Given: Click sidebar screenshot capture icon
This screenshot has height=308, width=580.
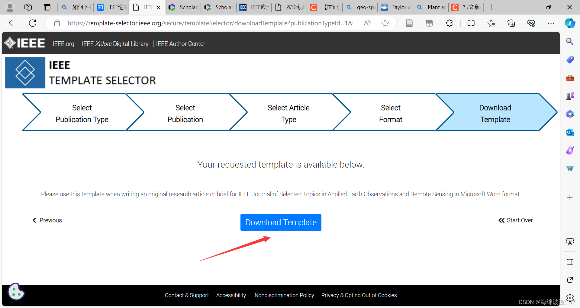Looking at the screenshot, I should [x=570, y=241].
